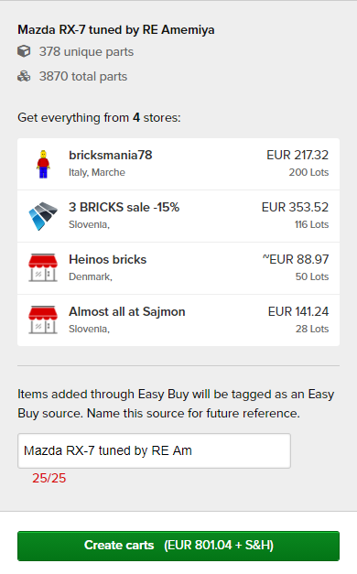Open the Heinos bricks store name
Screen dimensions: 357x574
pyautogui.click(x=108, y=260)
